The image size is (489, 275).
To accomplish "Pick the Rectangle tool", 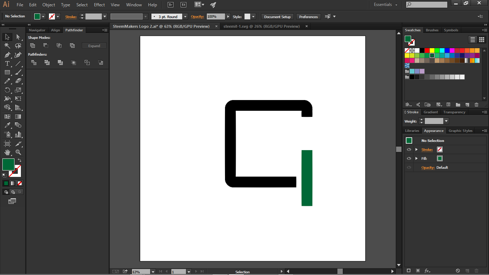I will (x=7, y=72).
